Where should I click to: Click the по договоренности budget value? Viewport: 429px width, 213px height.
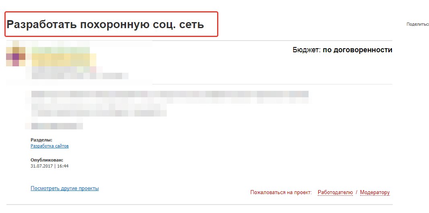[358, 50]
